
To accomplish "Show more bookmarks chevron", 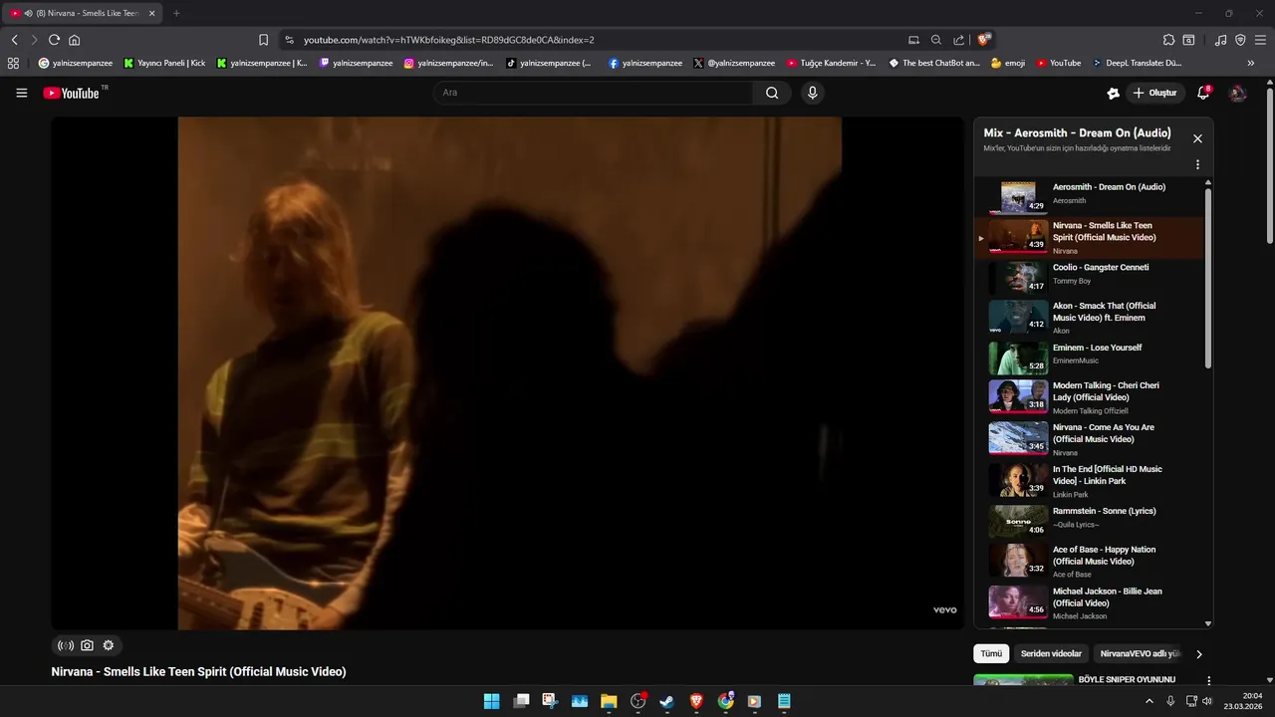I will point(1251,63).
